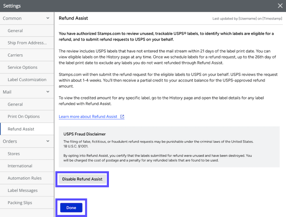Go to Service Options
This screenshot has height=217, width=286.
27,67
